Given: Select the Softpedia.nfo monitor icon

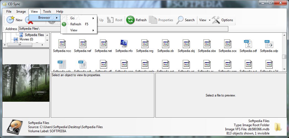Looking at the screenshot, I should 124,44.
